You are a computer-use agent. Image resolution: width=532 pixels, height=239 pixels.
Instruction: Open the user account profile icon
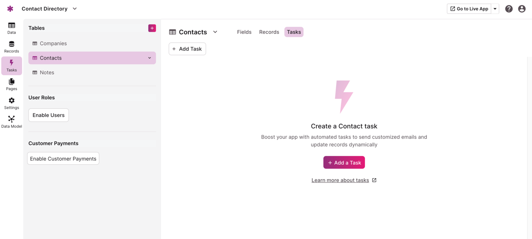[x=522, y=9]
